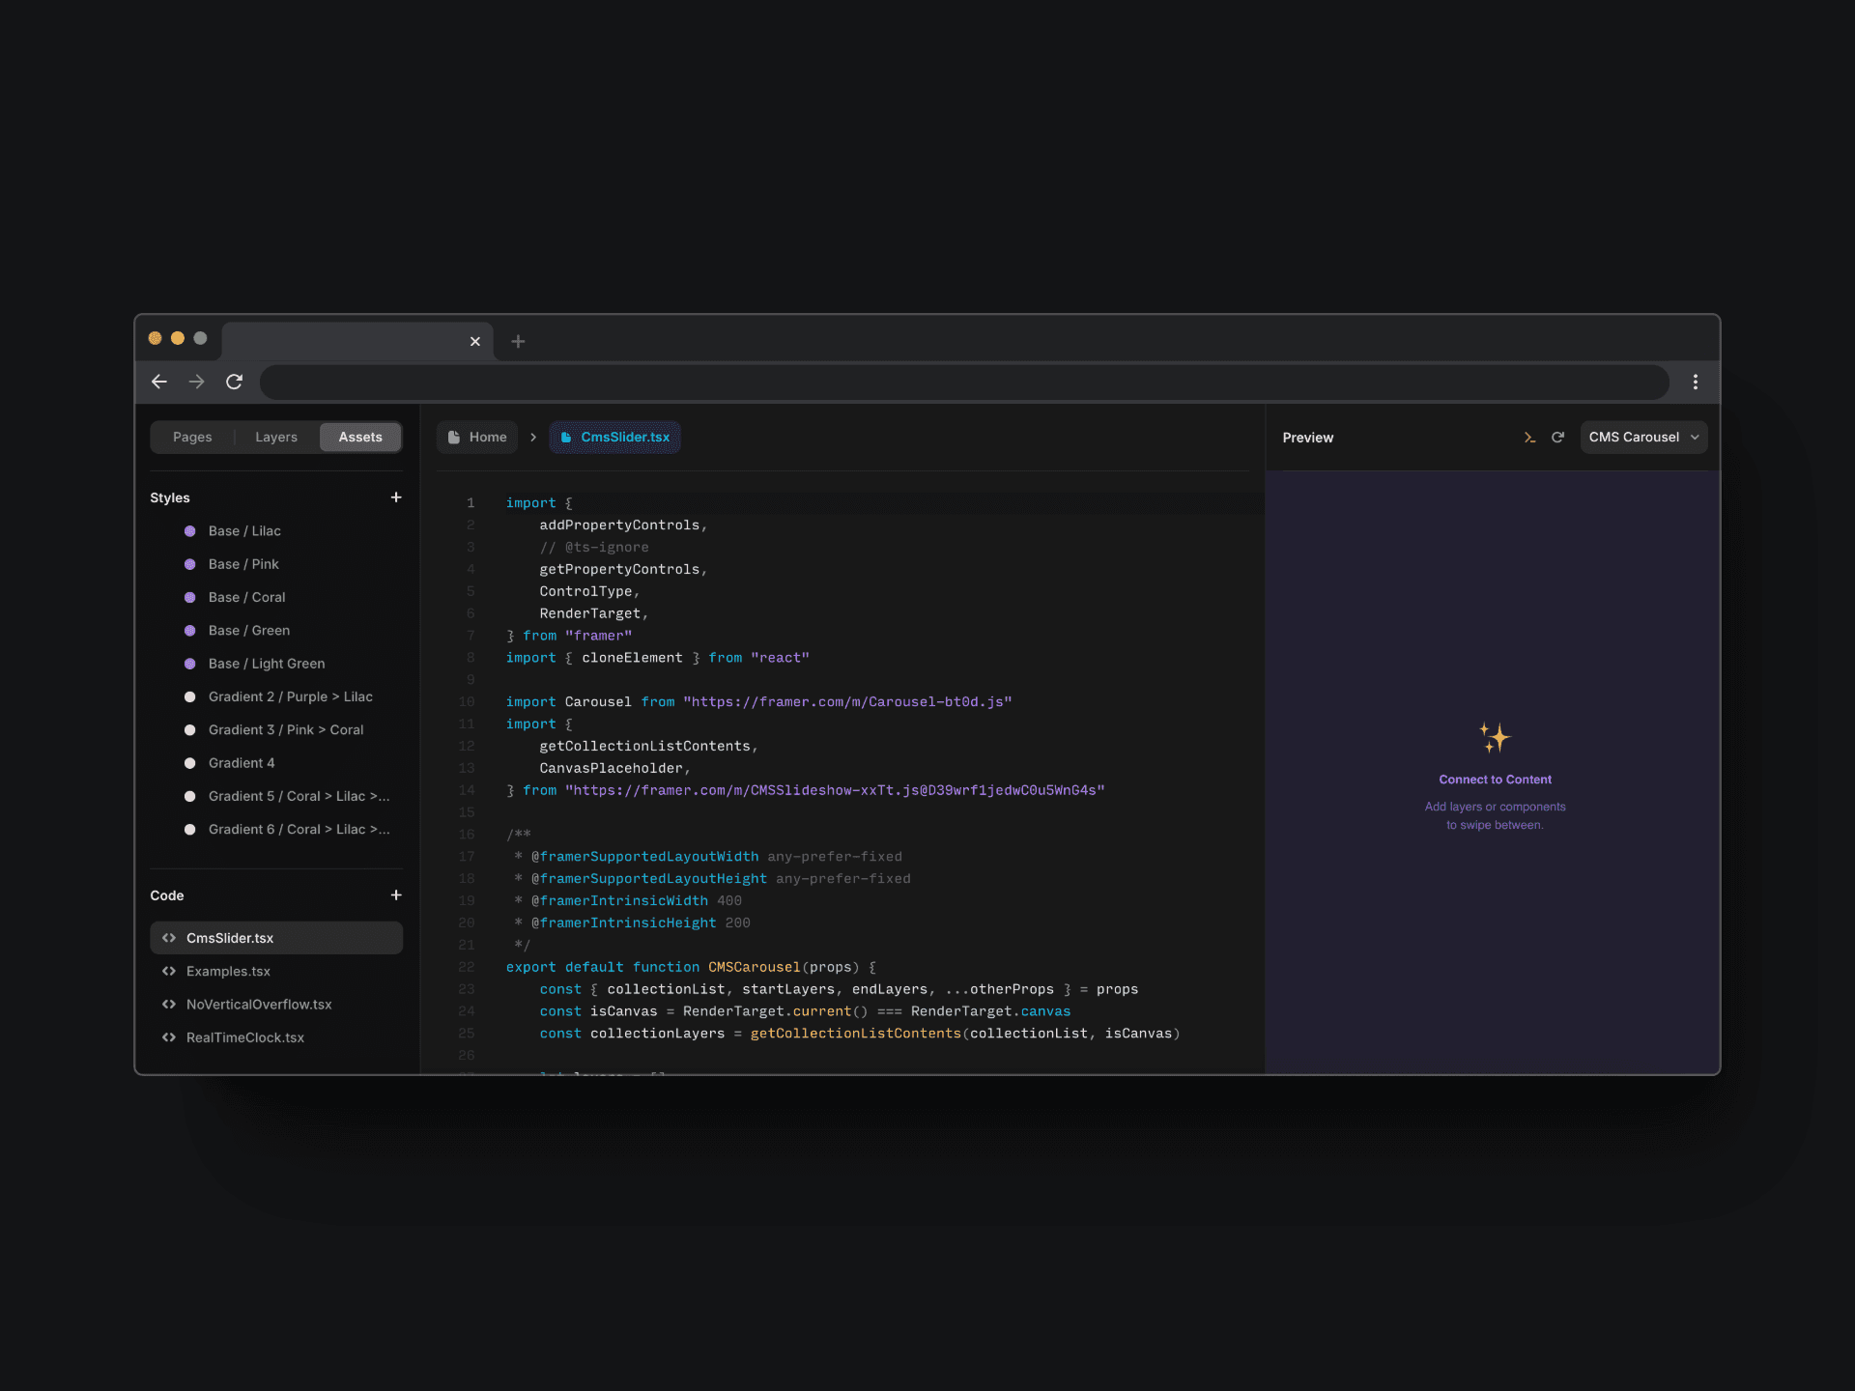Viewport: 1855px width, 1391px height.
Task: Click the CMSCarousel function name
Action: click(754, 967)
